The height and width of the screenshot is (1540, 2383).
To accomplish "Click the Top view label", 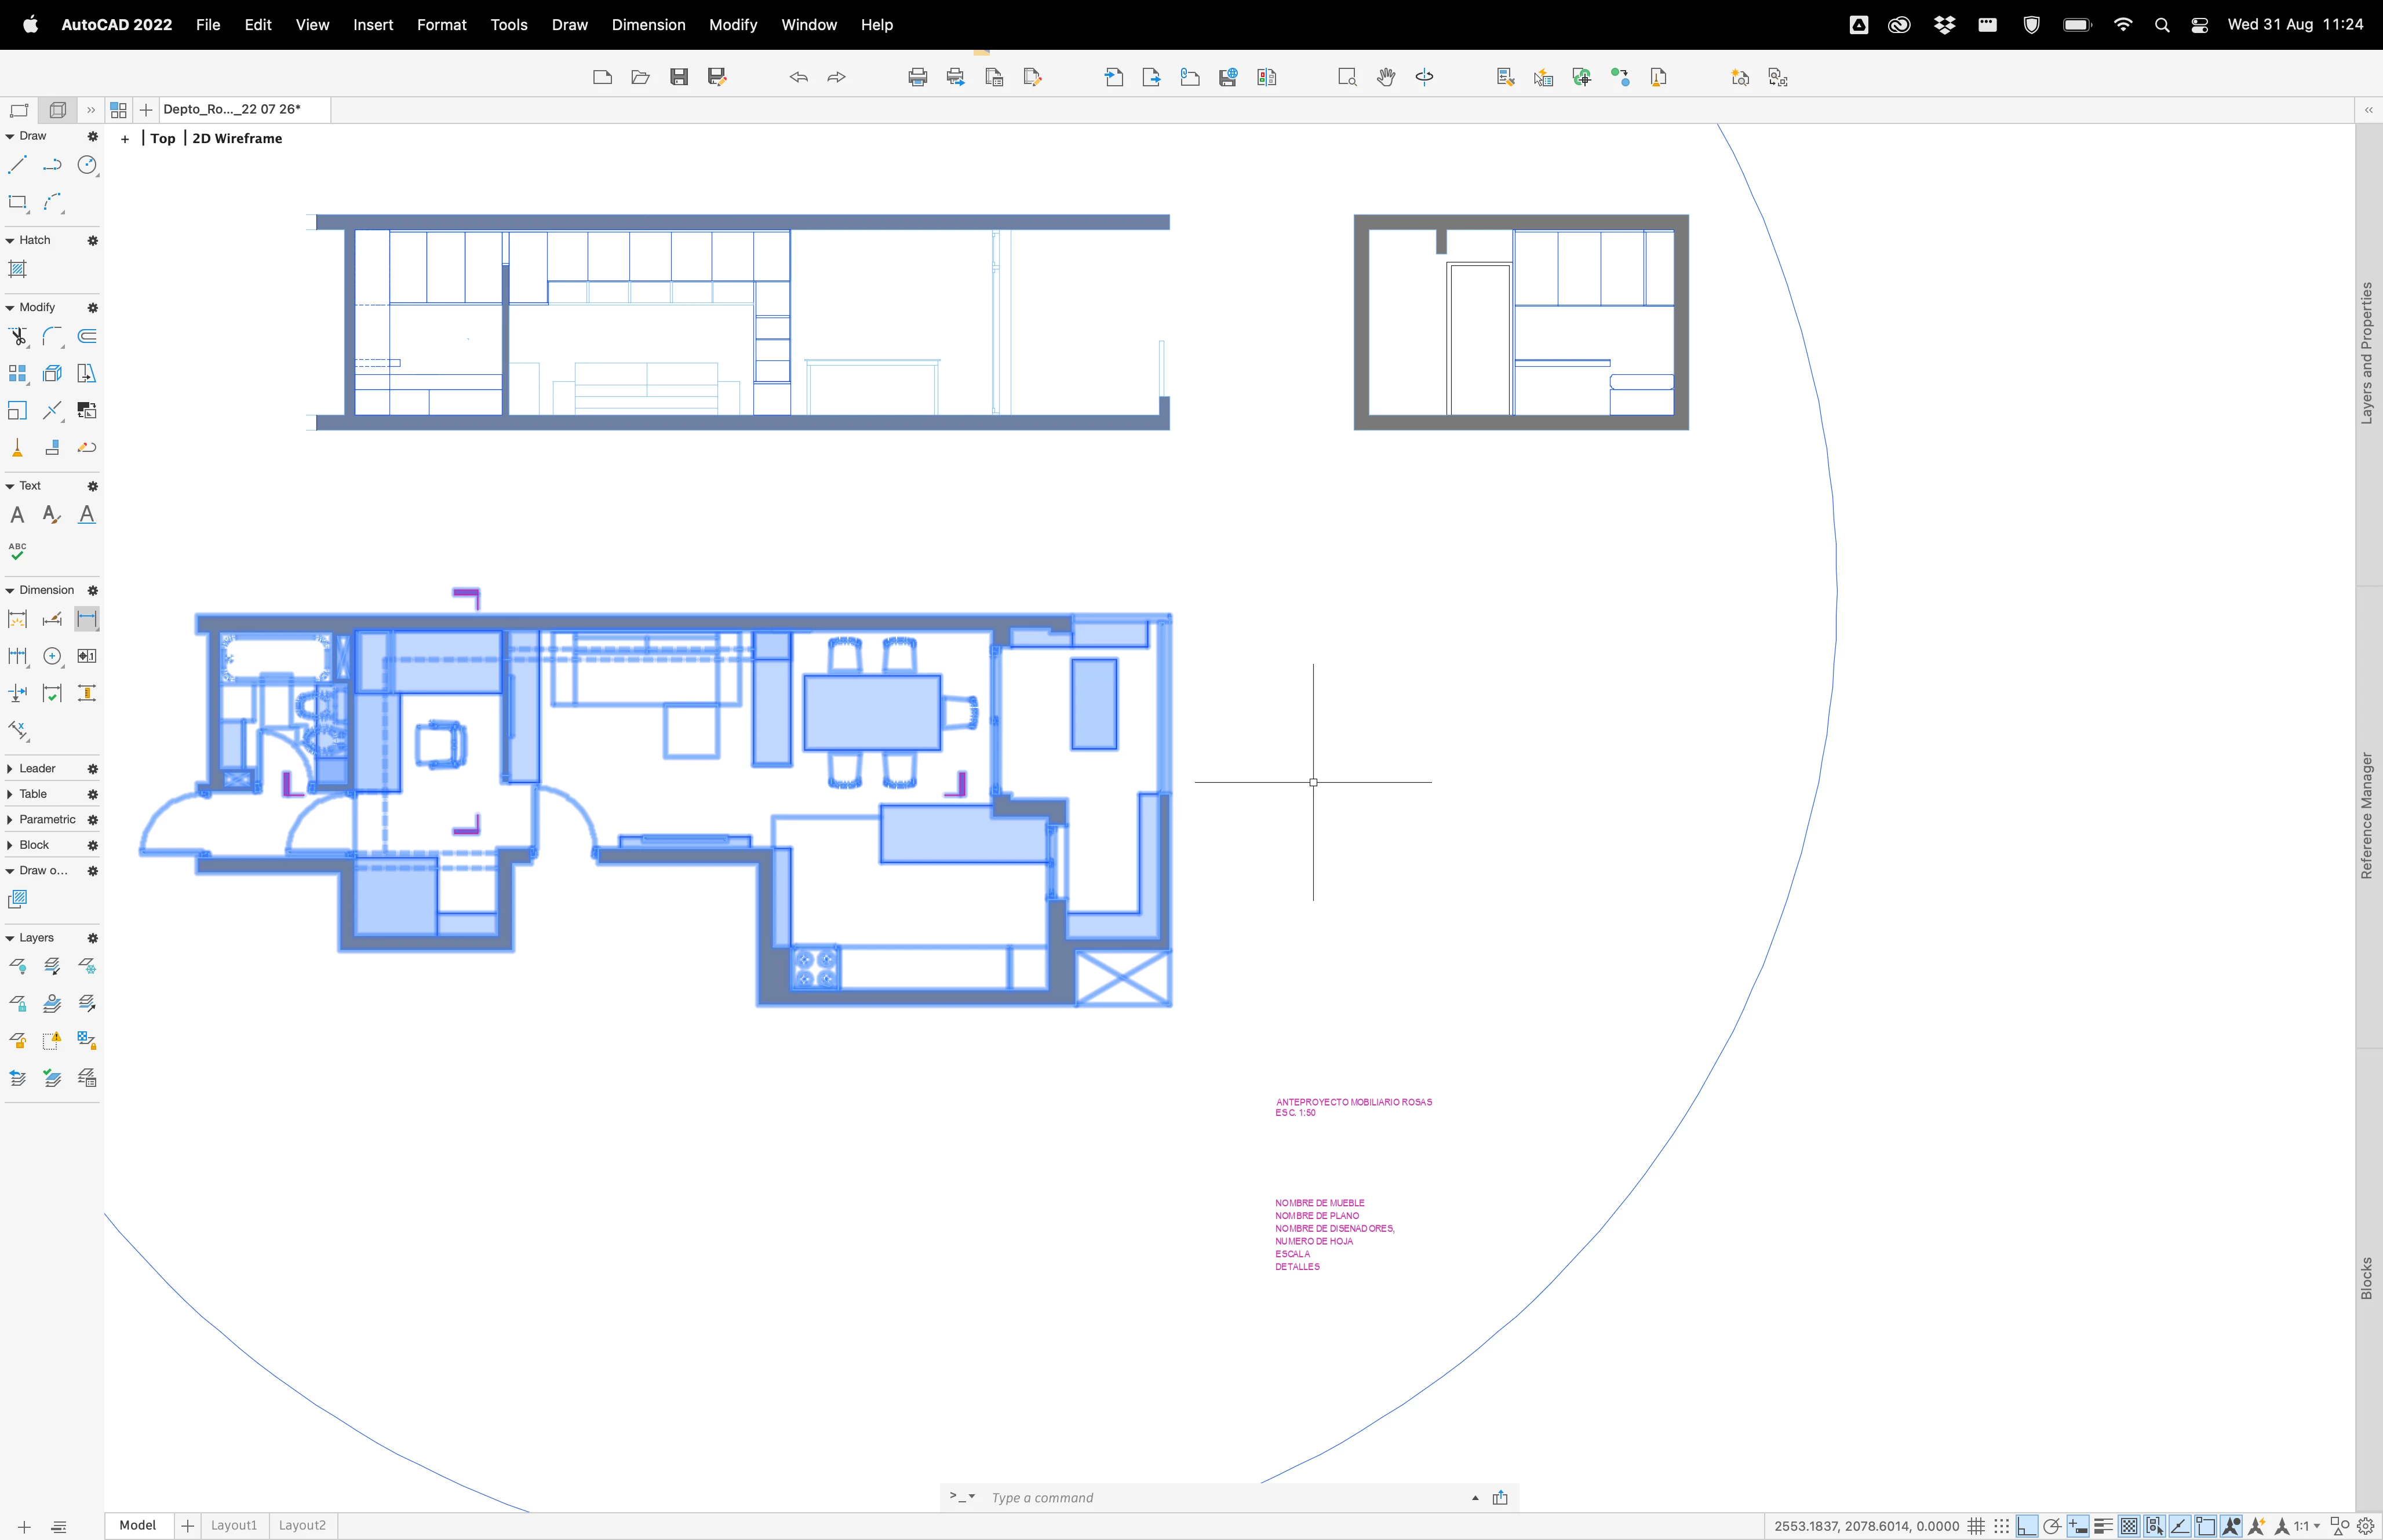I will point(163,139).
